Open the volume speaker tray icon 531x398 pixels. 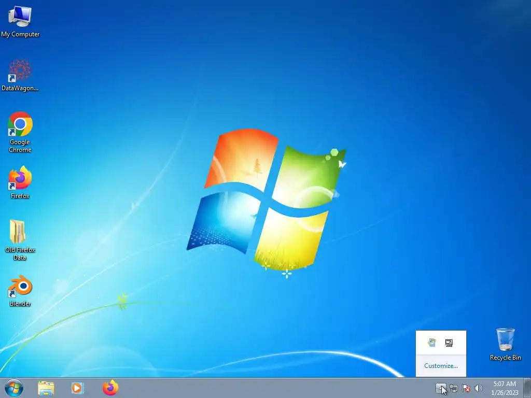[x=479, y=388]
